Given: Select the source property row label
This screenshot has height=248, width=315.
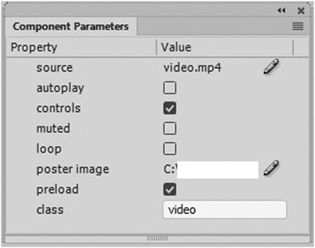Looking at the screenshot, I should (x=54, y=68).
